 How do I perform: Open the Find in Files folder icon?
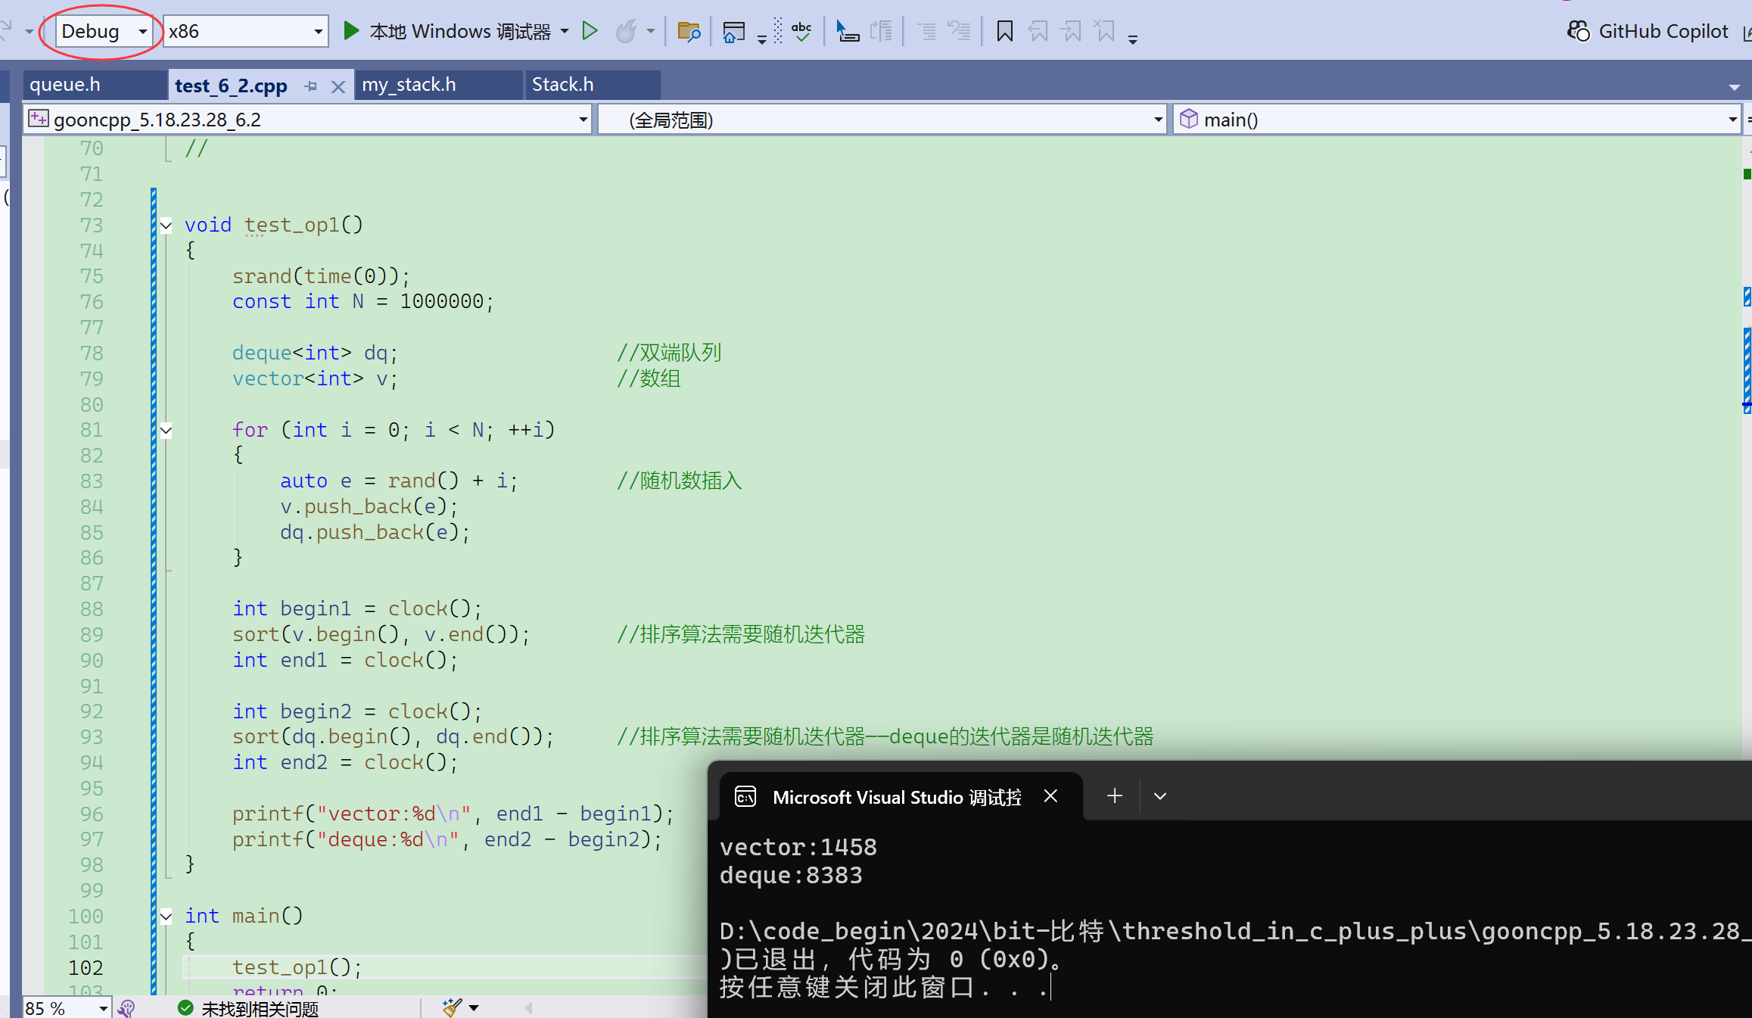coord(688,31)
